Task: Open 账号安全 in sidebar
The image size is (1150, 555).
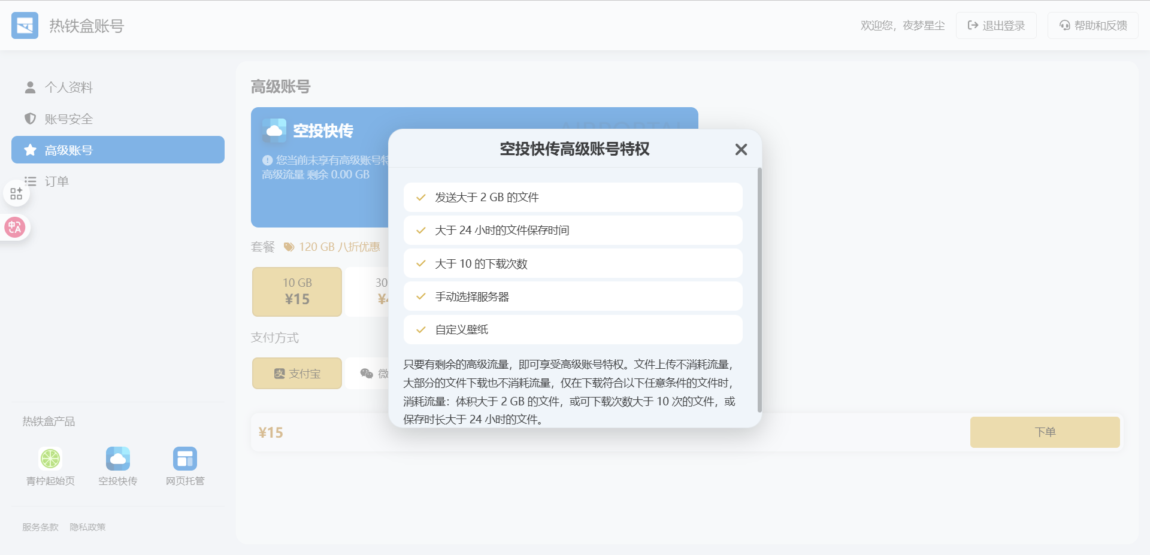Action: [x=68, y=119]
